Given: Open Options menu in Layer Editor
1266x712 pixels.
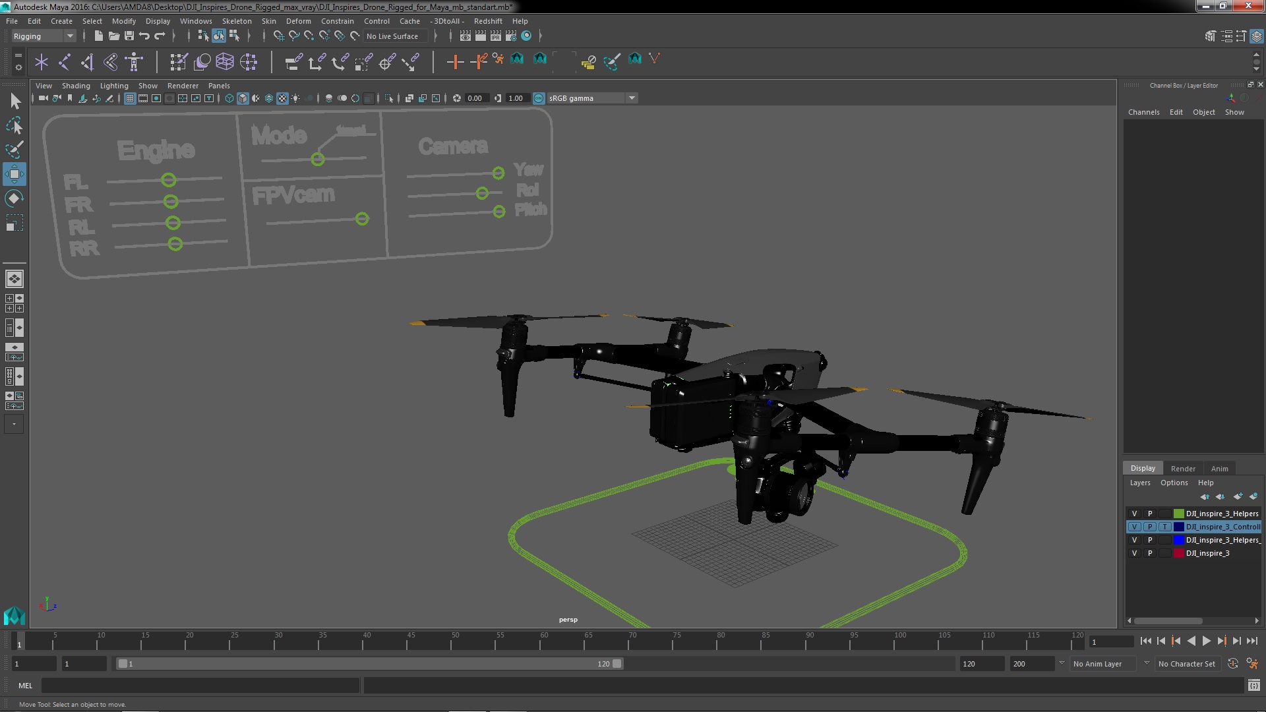Looking at the screenshot, I should [1174, 483].
